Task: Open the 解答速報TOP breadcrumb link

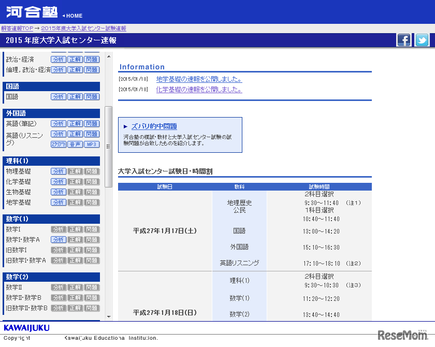Action: [x=19, y=28]
